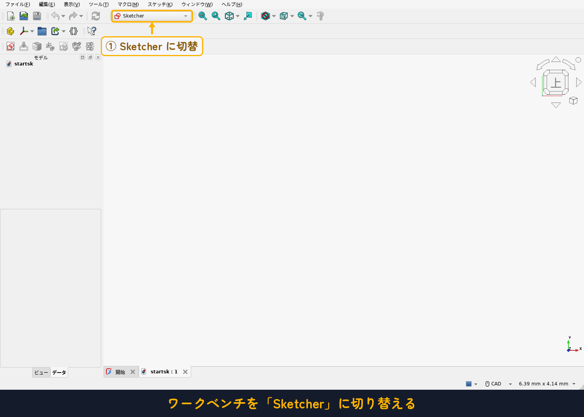The image size is (584, 417).
Task: Create a new document
Action: pyautogui.click(x=11, y=16)
